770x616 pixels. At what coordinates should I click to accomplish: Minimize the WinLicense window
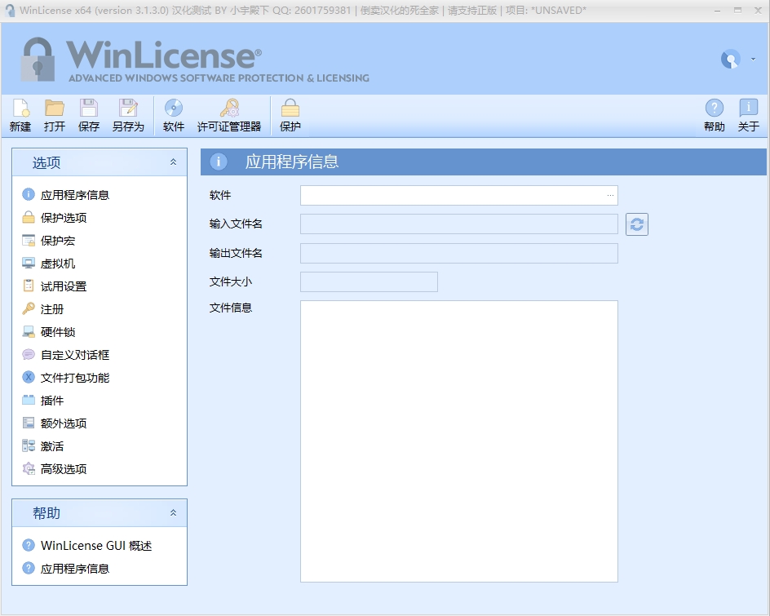pos(718,11)
